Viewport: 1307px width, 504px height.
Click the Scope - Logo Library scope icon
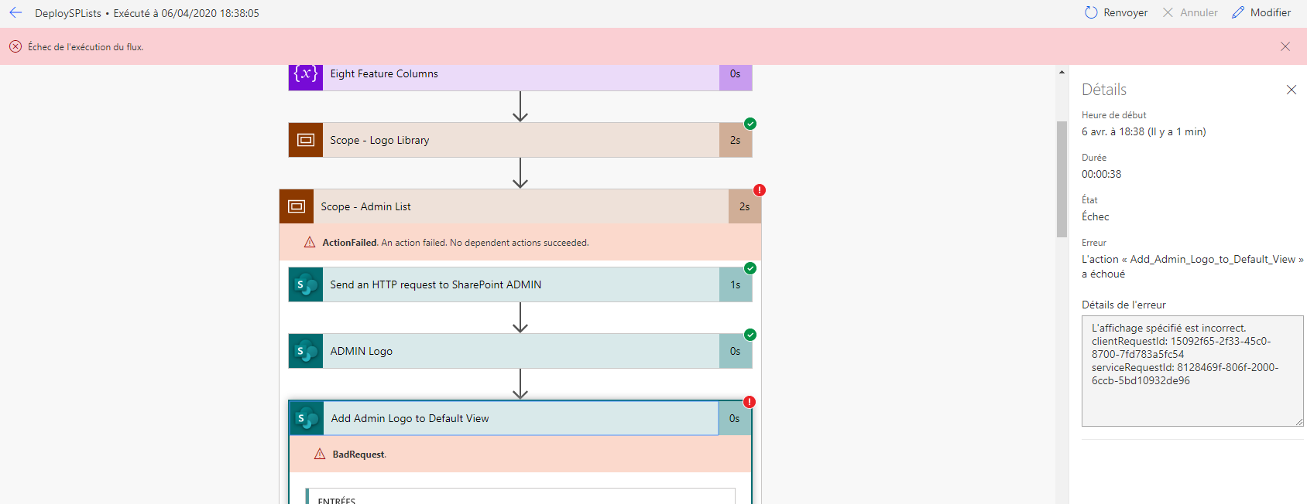click(306, 140)
